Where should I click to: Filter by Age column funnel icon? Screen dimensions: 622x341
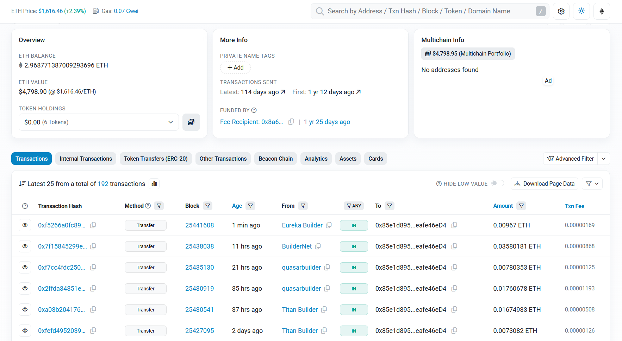(250, 206)
